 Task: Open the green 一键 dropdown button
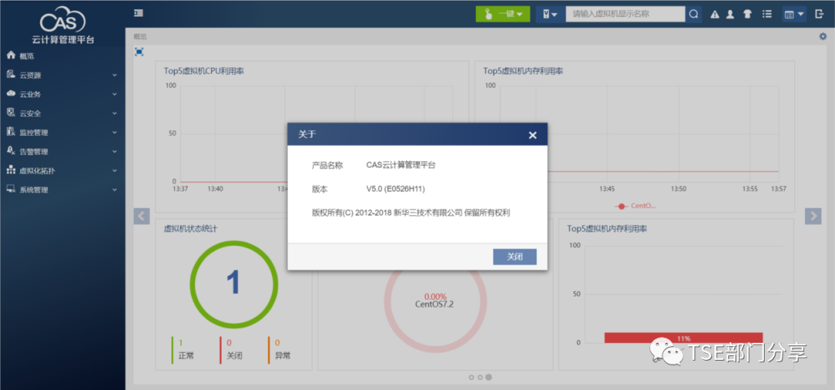click(503, 15)
